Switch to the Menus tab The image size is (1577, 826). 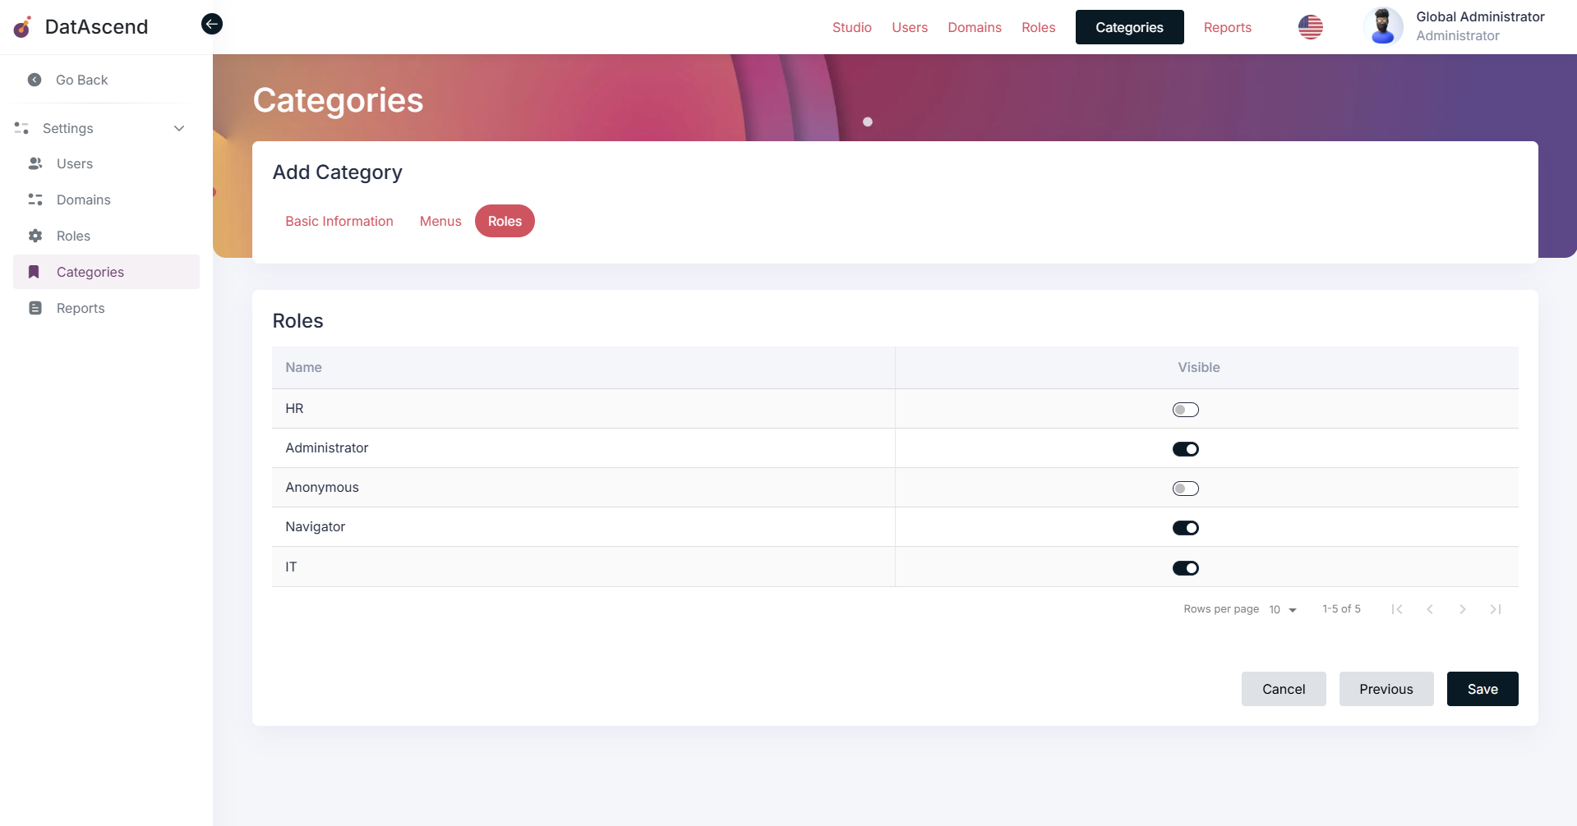[x=440, y=221]
